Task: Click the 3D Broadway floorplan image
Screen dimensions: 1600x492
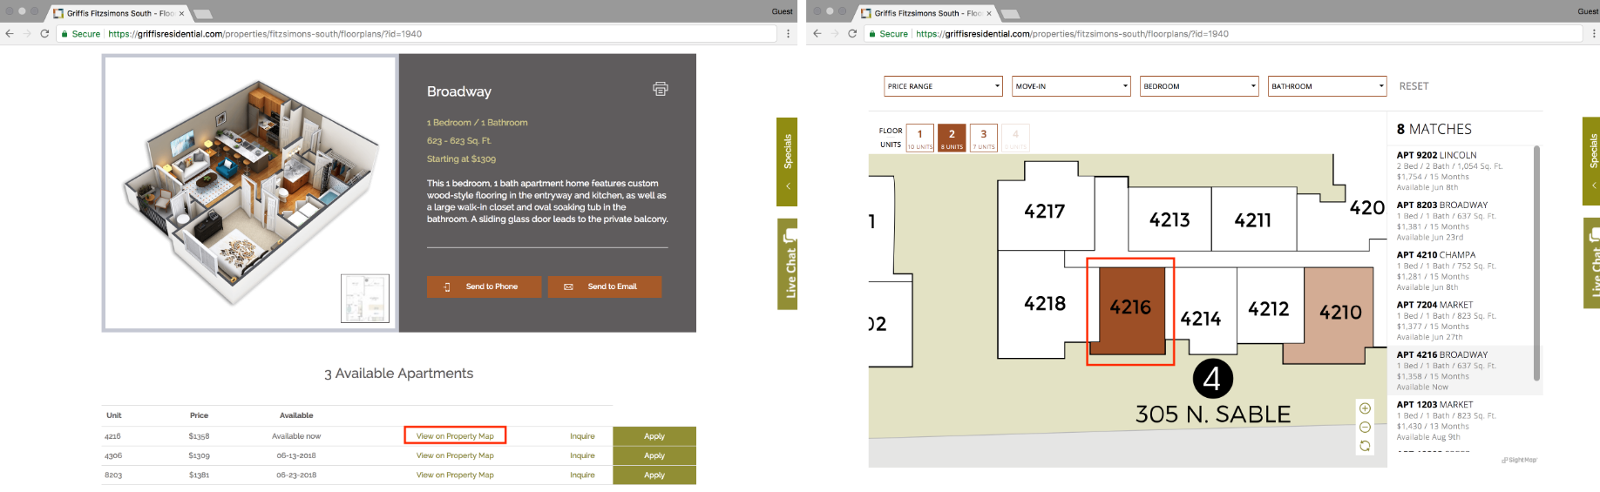Action: [252, 192]
